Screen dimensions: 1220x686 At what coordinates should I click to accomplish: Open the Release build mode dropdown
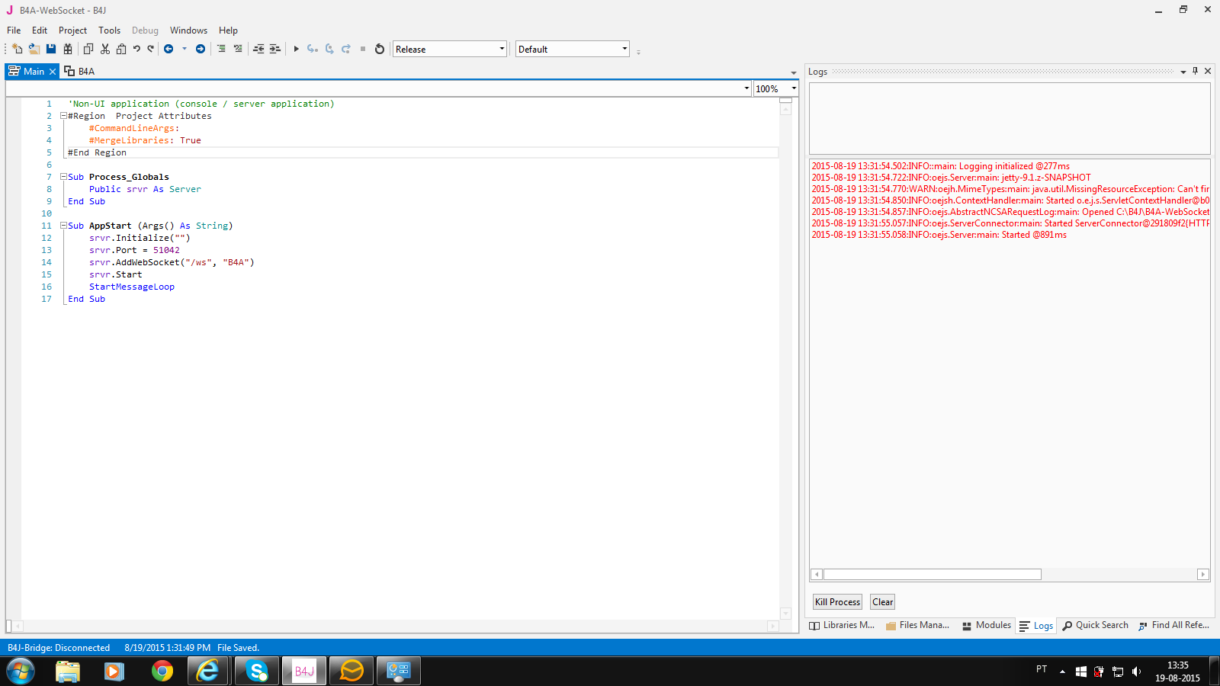click(x=450, y=49)
